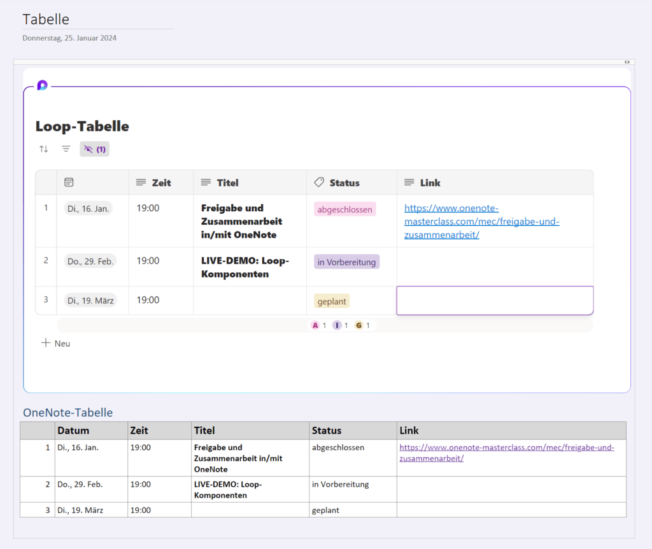Screen dimensions: 652x549
Task: Click the expand-width arrows icon above Loop component
Action: click(627, 62)
